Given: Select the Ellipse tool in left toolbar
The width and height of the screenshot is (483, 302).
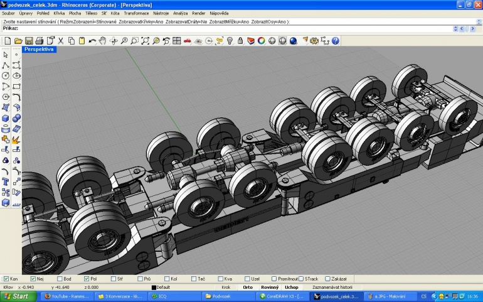Looking at the screenshot, I should tap(17, 76).
